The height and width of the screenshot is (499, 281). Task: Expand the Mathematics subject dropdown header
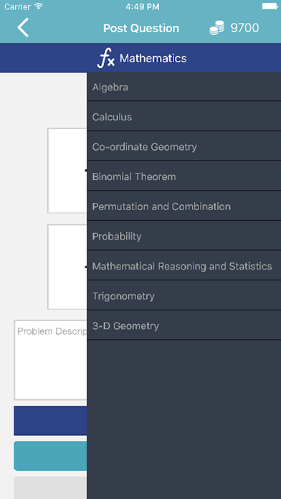click(x=140, y=58)
